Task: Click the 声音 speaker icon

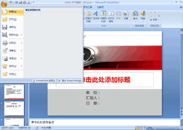Action: point(143,13)
